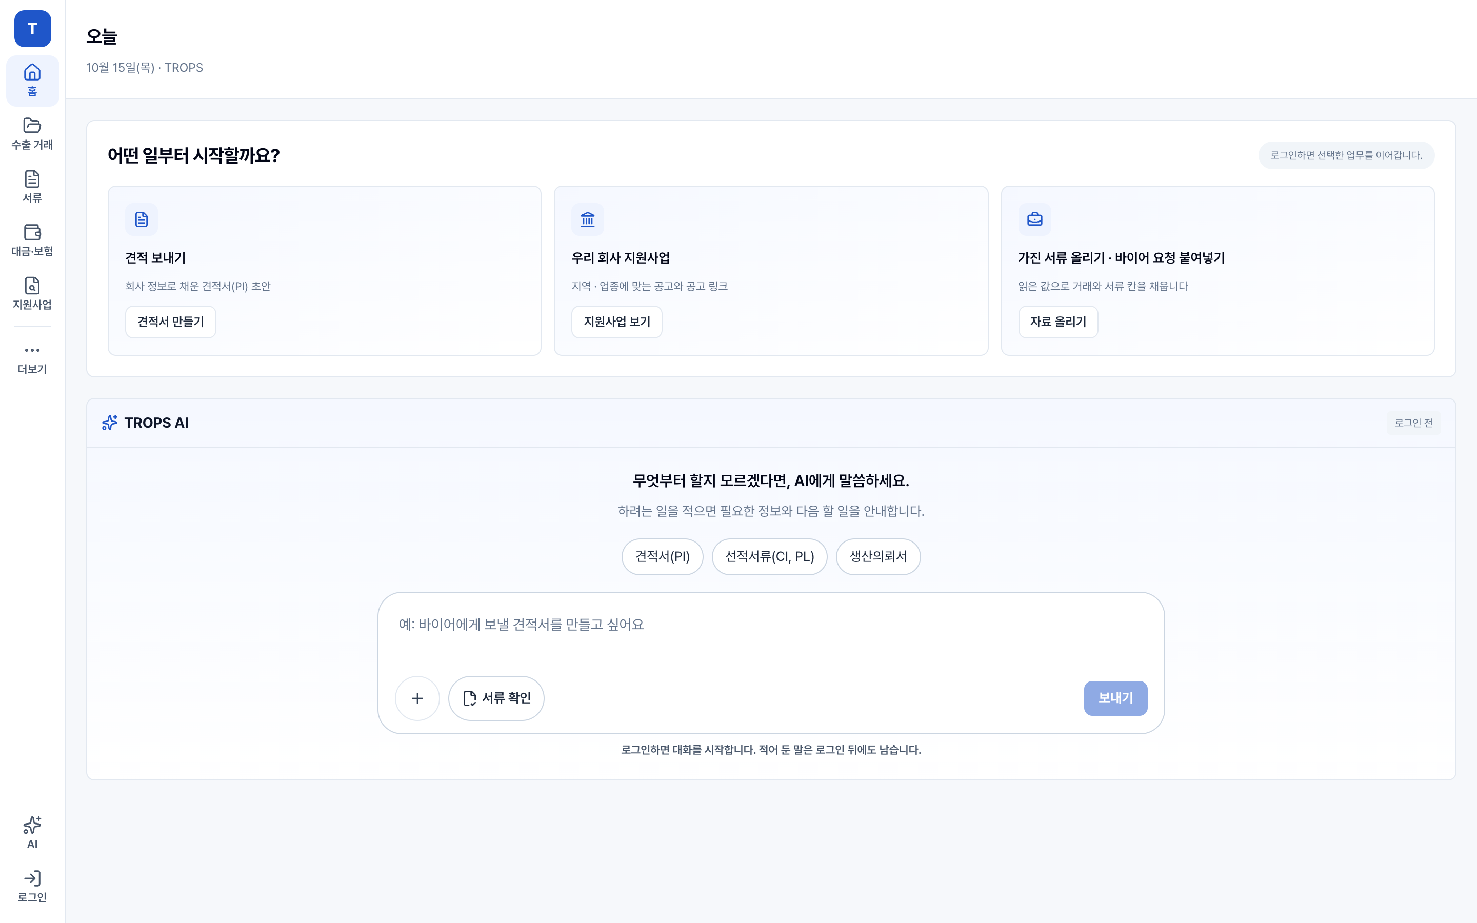
Task: Click the 로그인 전 status badge
Action: 1413,423
